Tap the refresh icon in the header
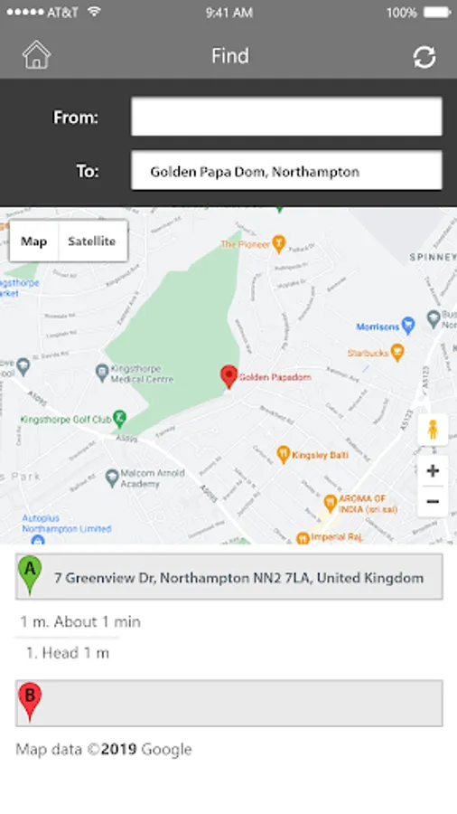The width and height of the screenshot is (457, 814). (424, 57)
